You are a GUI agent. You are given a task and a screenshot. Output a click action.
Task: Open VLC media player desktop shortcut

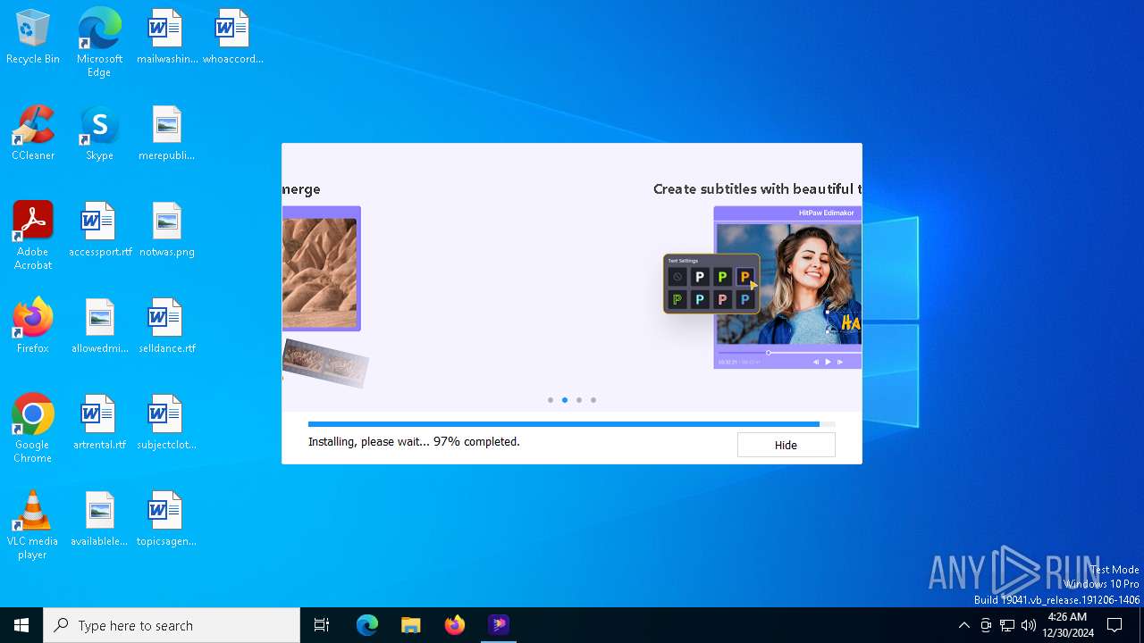(x=33, y=525)
